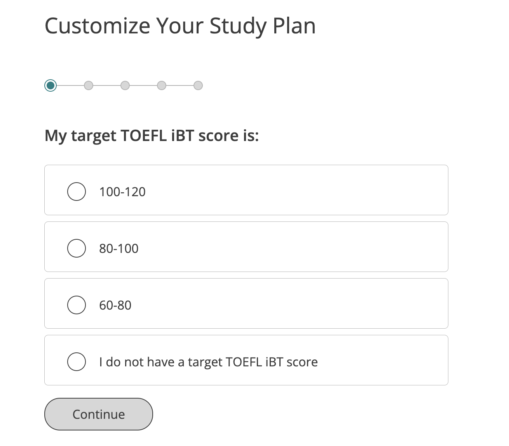Image resolution: width=509 pixels, height=446 pixels.
Task: Click the "80-100" label text
Action: pyautogui.click(x=119, y=249)
